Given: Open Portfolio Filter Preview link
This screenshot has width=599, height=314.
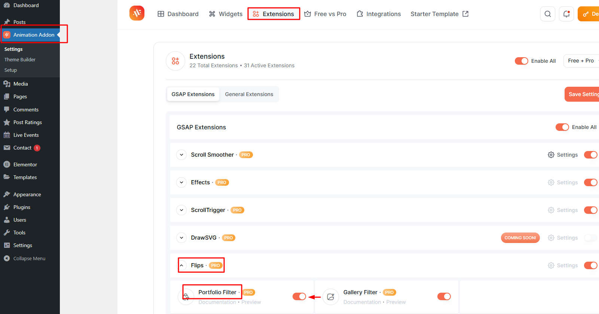Looking at the screenshot, I should pos(251,302).
